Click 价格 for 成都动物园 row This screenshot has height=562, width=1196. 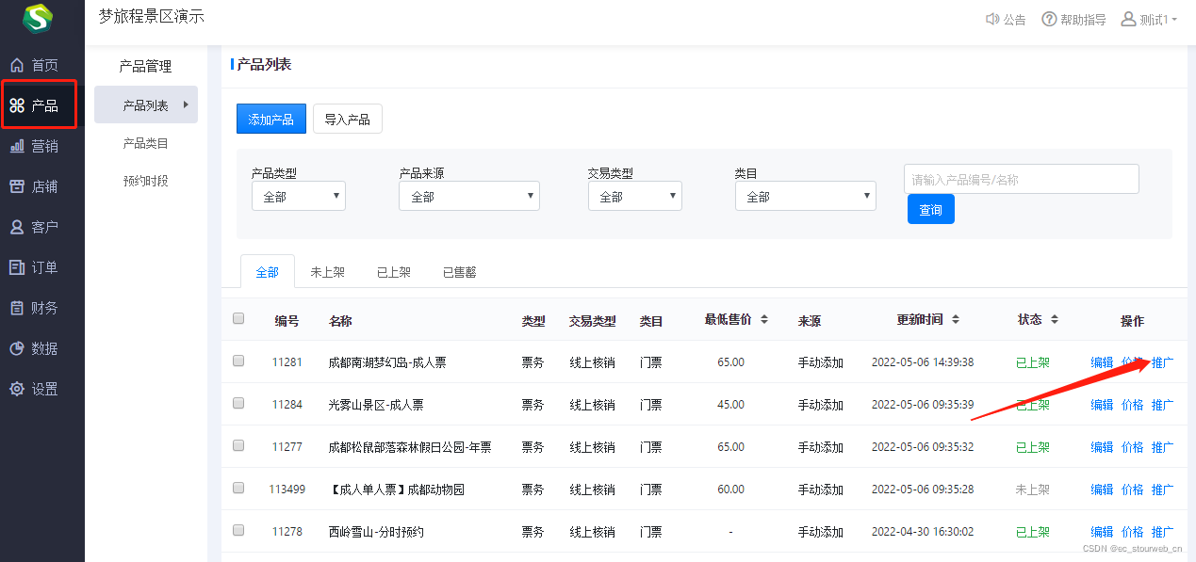click(1133, 490)
